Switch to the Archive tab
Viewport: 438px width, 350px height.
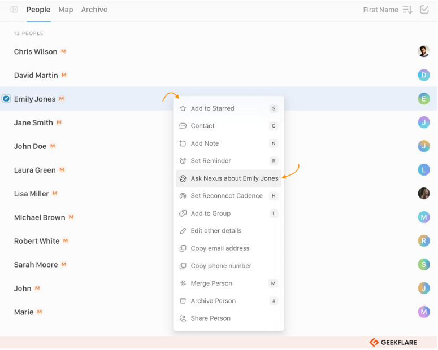[94, 10]
